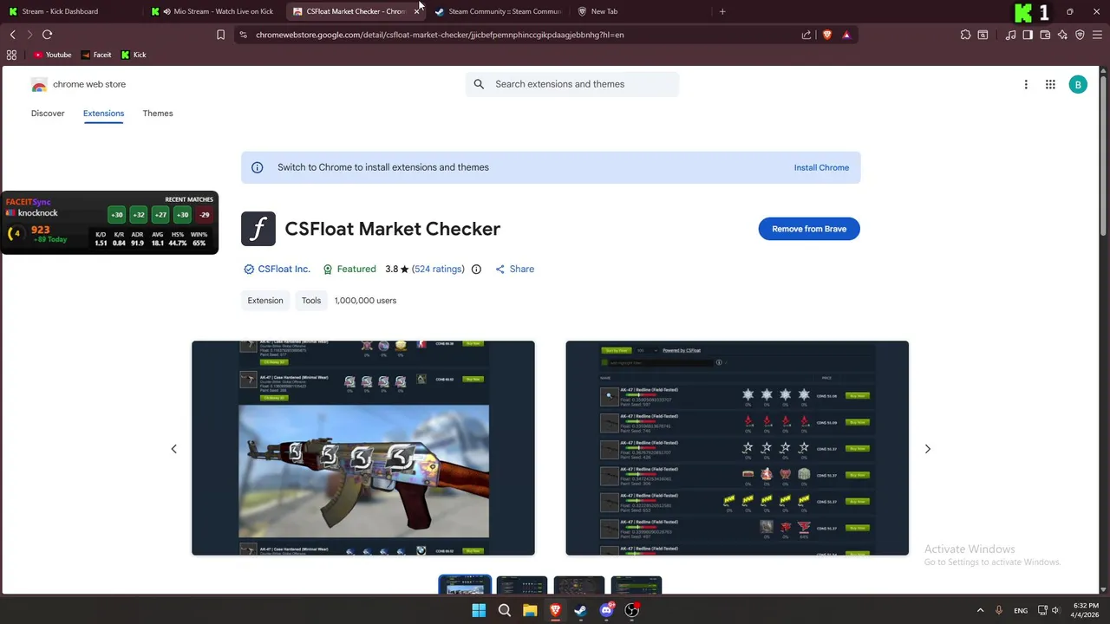Click the info icon in Chrome banner
The height and width of the screenshot is (624, 1110).
[x=257, y=167]
